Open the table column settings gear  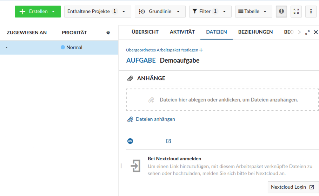tap(108, 33)
